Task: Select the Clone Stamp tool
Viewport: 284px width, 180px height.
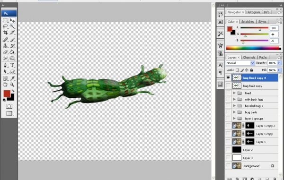Action: (x=5, y=46)
